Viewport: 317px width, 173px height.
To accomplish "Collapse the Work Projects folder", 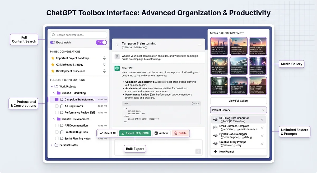I will click(x=52, y=86).
